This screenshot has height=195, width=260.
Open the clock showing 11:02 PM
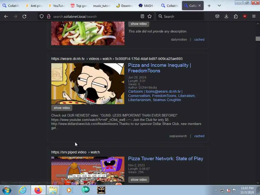[247, 190]
